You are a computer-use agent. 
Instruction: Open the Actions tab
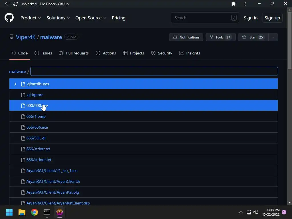106,53
